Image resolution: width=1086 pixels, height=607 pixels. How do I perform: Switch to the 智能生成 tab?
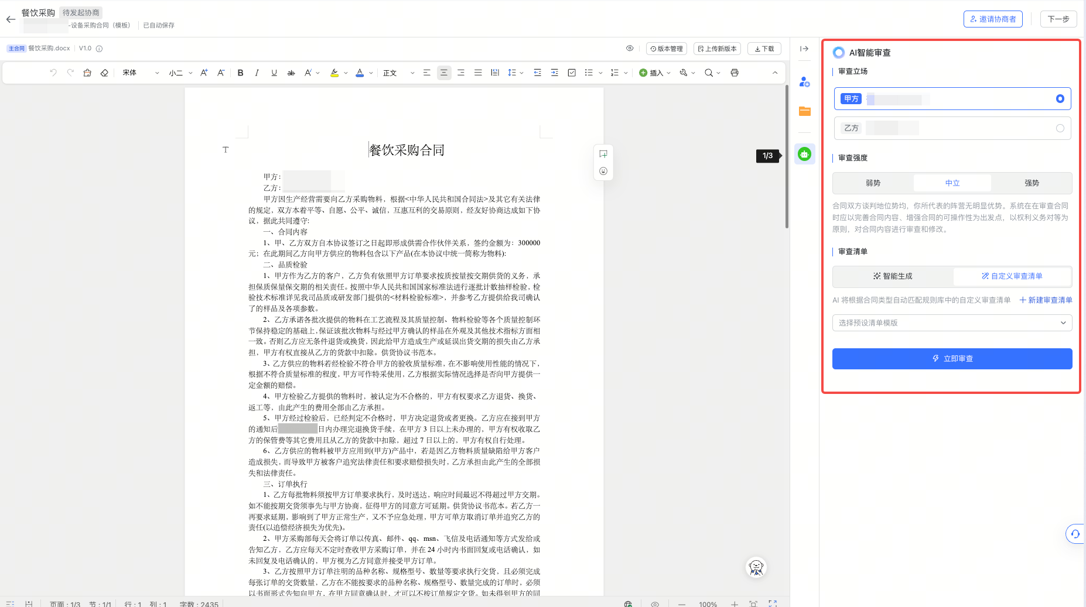(x=892, y=276)
